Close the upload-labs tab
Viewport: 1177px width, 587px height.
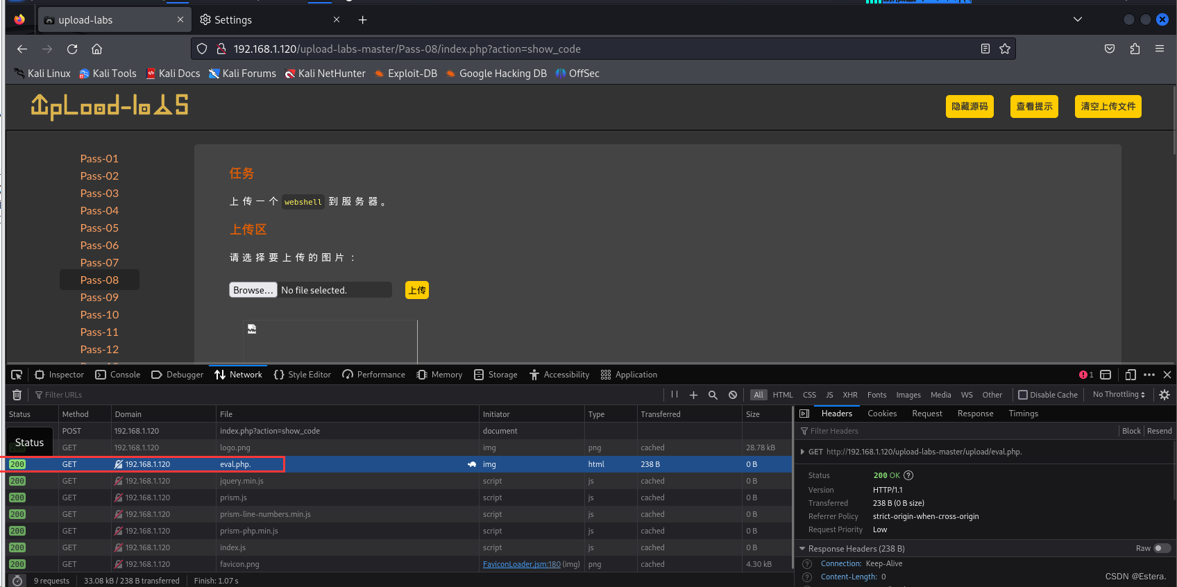click(x=180, y=20)
